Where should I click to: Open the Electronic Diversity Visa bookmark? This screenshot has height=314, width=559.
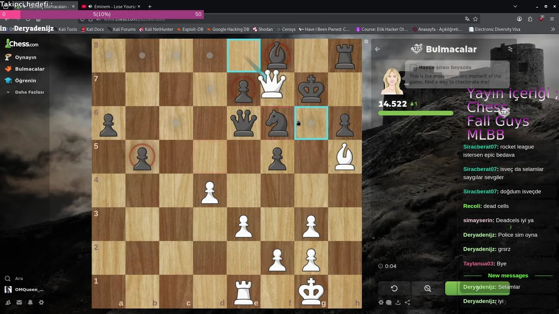coord(494,29)
